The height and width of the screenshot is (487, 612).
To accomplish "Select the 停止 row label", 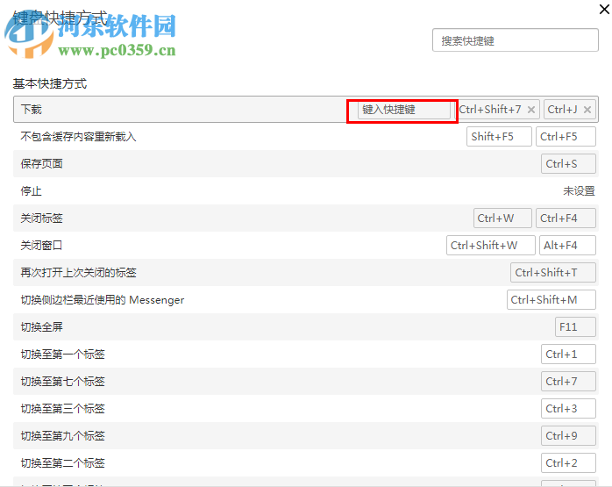I will click(32, 191).
